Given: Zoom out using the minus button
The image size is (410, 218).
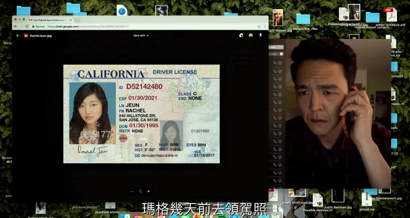Looking at the screenshot, I should pyautogui.click(x=132, y=191).
